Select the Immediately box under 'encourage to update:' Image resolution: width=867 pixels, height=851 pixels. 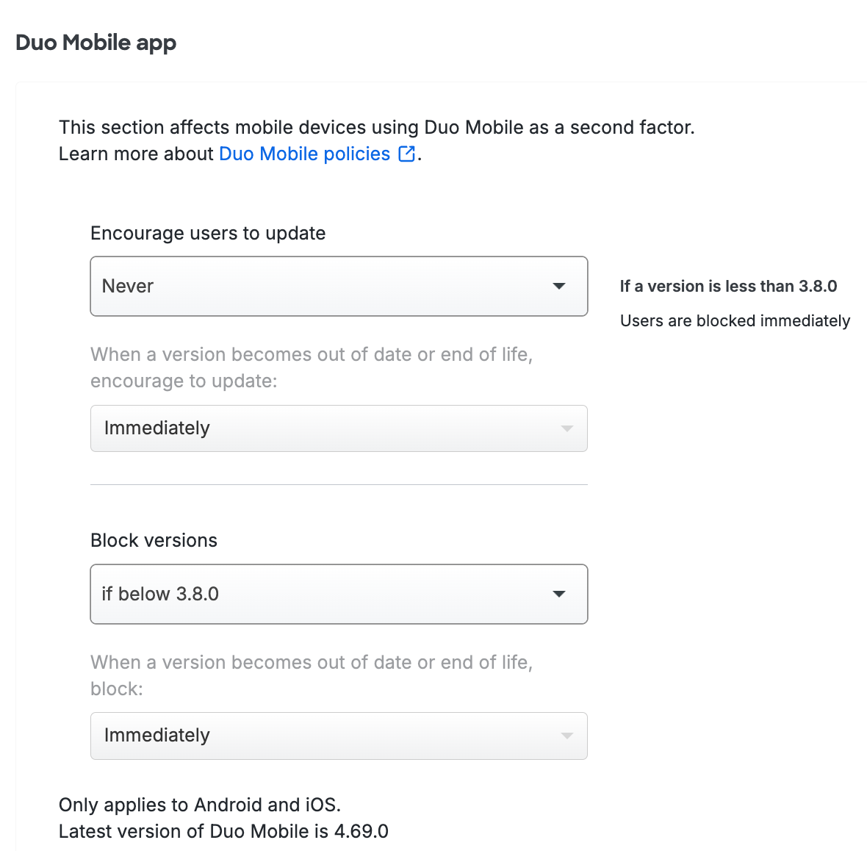pos(338,428)
